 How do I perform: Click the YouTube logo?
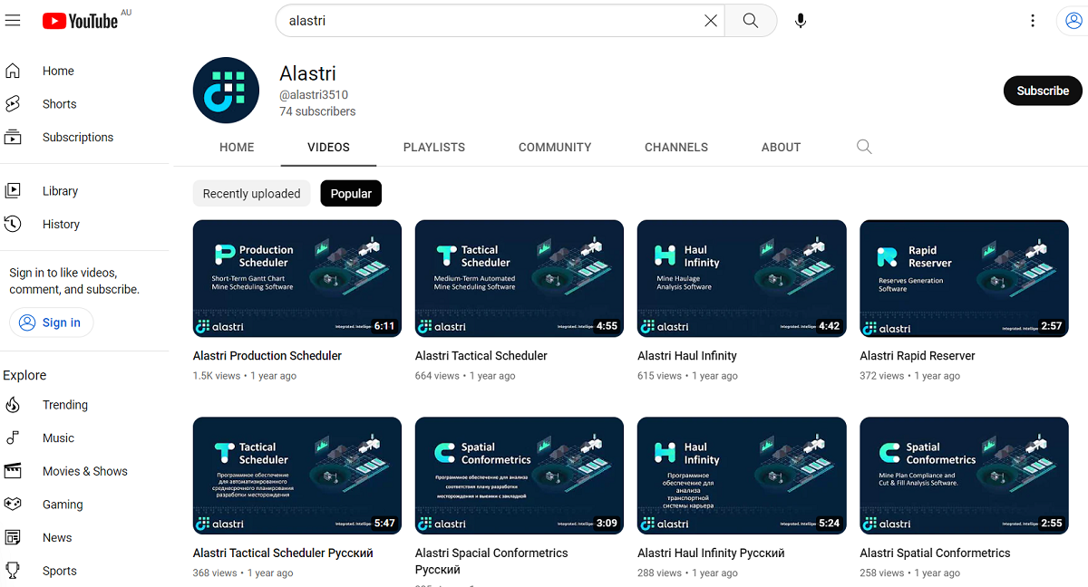81,20
